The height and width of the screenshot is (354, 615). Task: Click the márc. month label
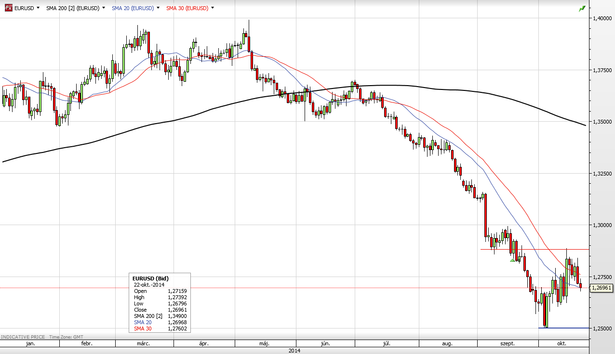pyautogui.click(x=143, y=343)
